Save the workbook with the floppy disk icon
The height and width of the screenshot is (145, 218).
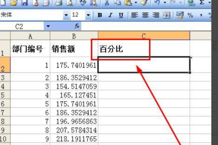[24, 3]
